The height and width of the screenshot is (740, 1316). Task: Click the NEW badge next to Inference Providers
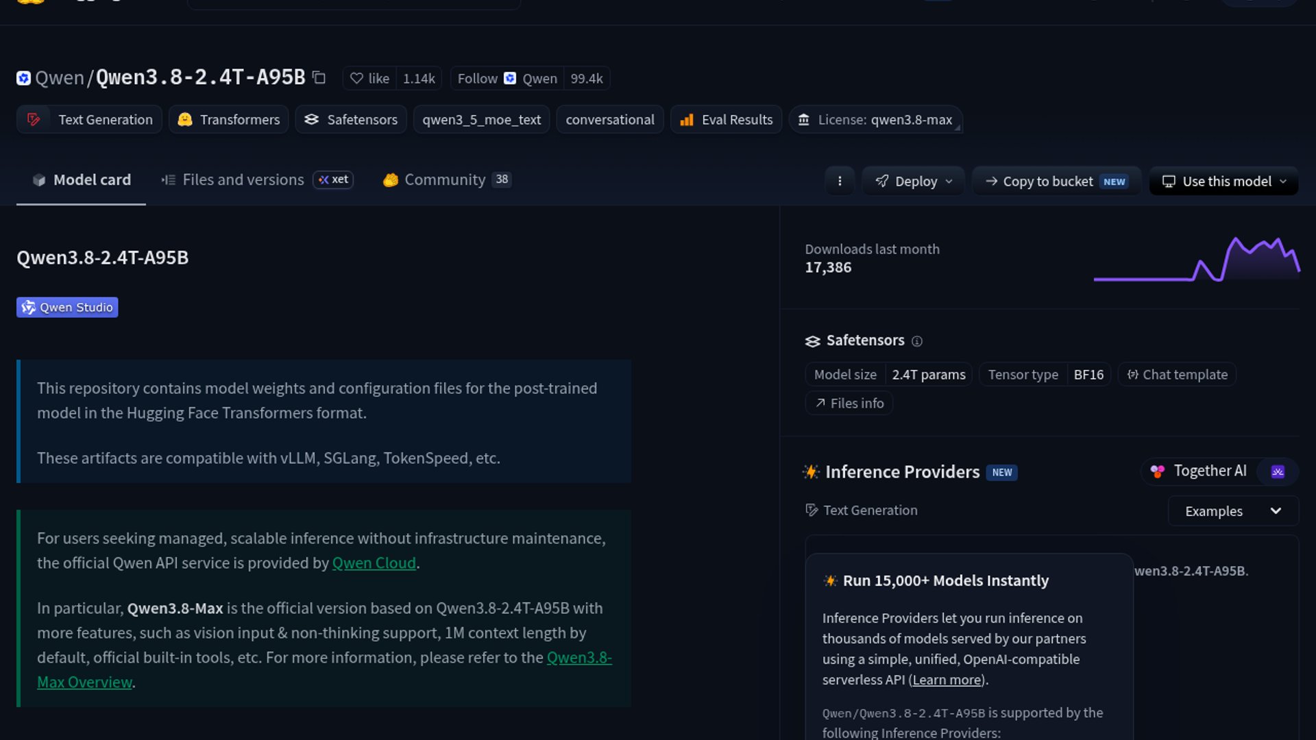pos(1001,472)
